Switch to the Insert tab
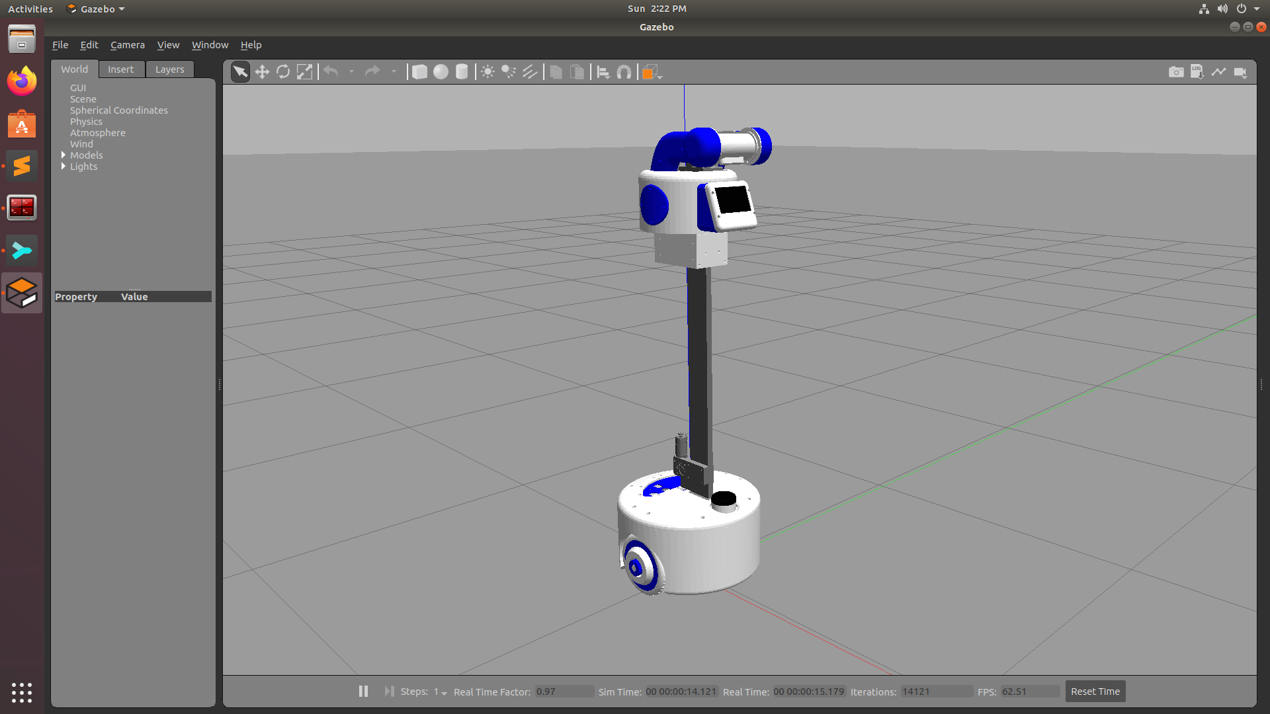 point(120,69)
